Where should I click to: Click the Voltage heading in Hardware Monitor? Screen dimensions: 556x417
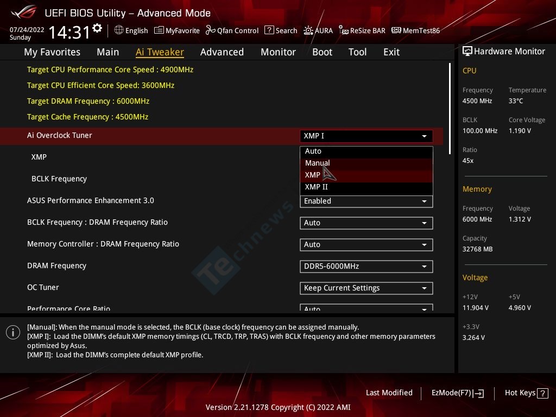475,277
